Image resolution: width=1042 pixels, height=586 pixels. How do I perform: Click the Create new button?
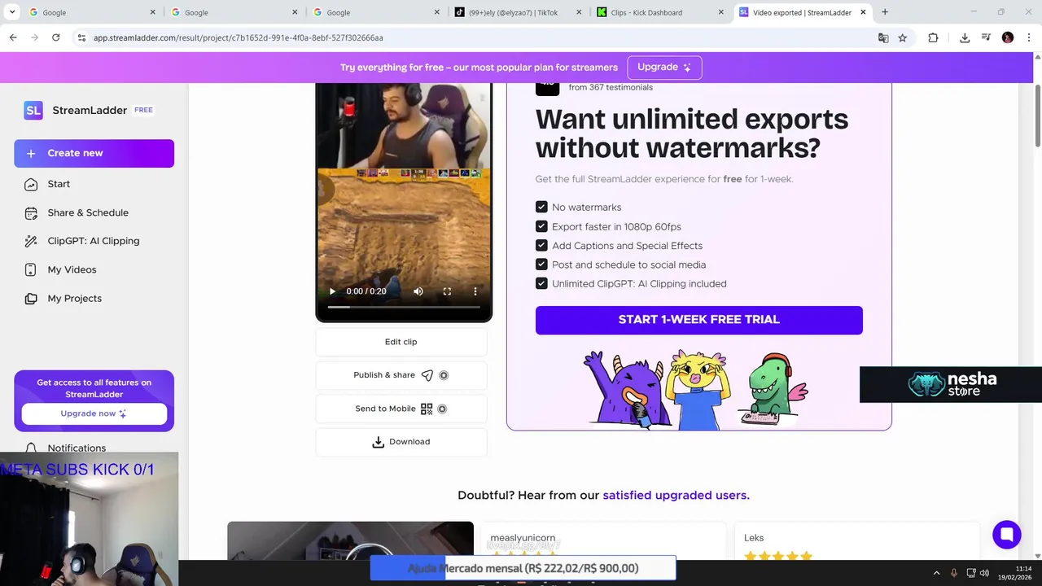click(x=94, y=153)
